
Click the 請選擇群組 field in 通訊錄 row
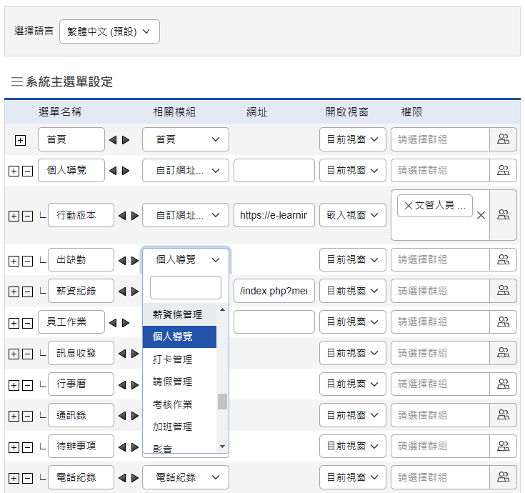coord(439,415)
